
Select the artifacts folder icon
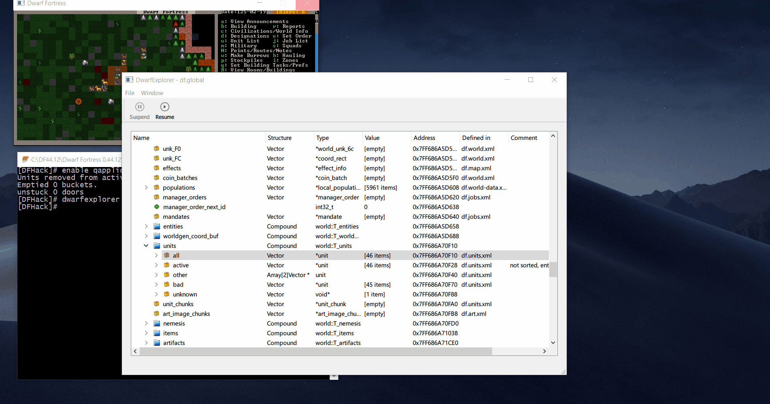pos(157,343)
